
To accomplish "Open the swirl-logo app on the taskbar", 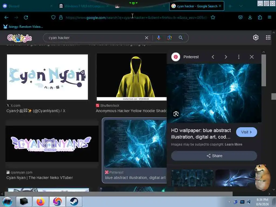I will pos(57,202).
